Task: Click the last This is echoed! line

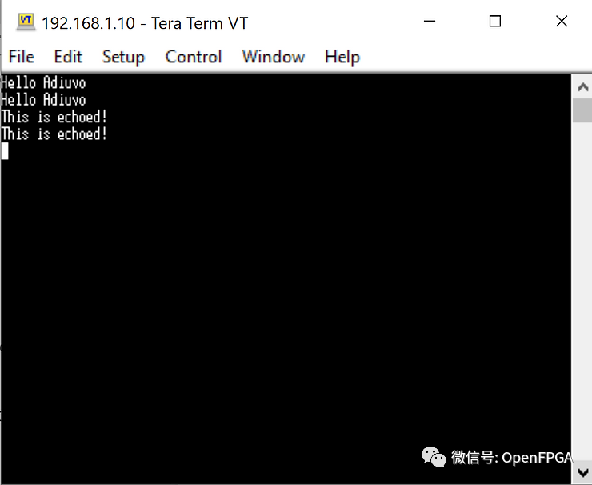Action: click(54, 134)
